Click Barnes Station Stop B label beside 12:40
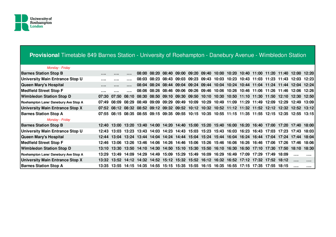Screen dimensions: 336x237 pos(42,125)
